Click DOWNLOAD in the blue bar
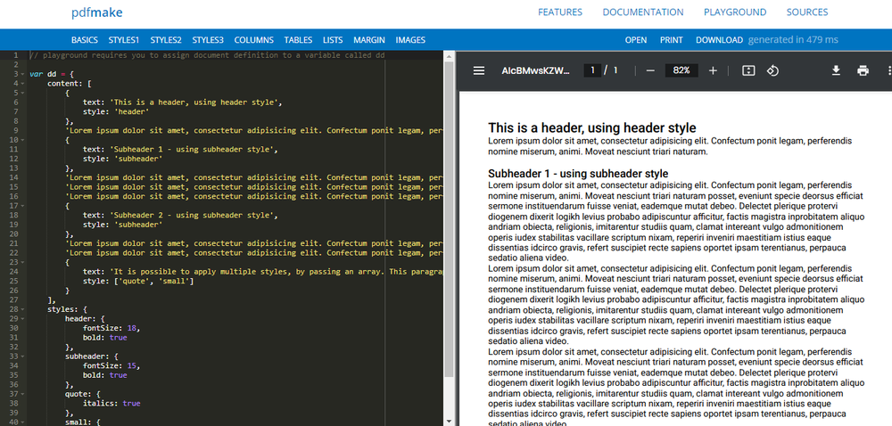This screenshot has width=892, height=426. pos(719,40)
